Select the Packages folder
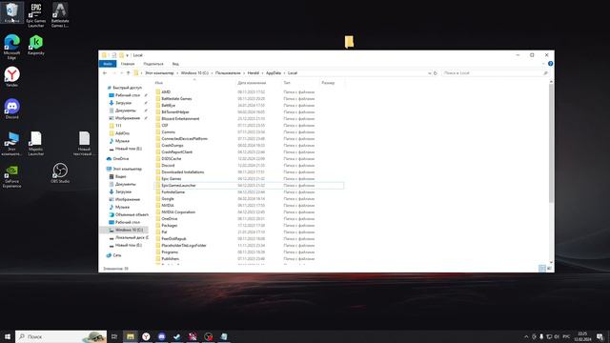 (x=170, y=226)
